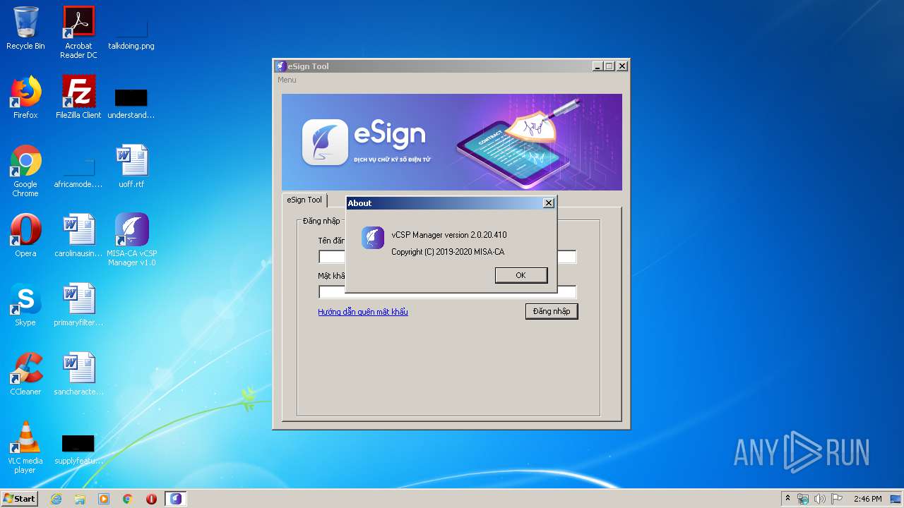Screen dimensions: 904x508
Task: Launch Firefox desktop shortcut
Action: coord(25,97)
